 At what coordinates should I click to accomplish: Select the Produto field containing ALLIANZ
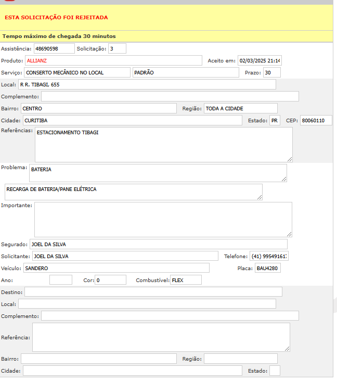pyautogui.click(x=113, y=60)
